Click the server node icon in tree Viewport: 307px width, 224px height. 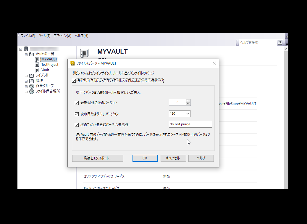(x=26, y=49)
